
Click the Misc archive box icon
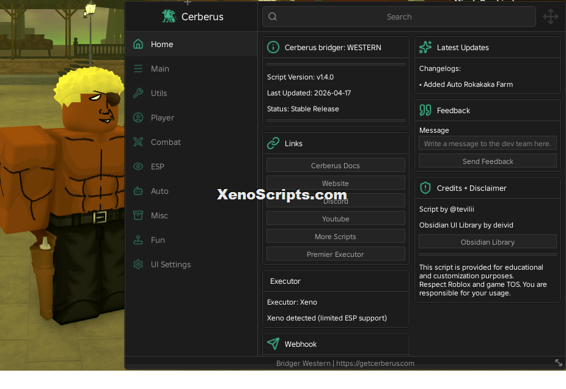click(x=138, y=216)
